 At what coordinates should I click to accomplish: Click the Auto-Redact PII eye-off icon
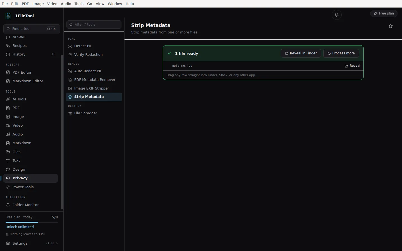(70, 71)
